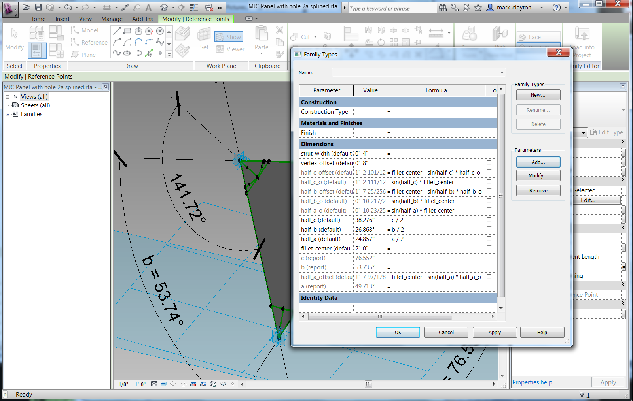633x401 pixels.
Task: Toggle Lock checkbox for half_a_offset parameter
Action: 489,276
